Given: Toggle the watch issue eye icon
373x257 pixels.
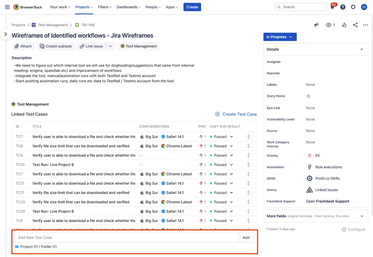Looking at the screenshot, I should pos(329,25).
